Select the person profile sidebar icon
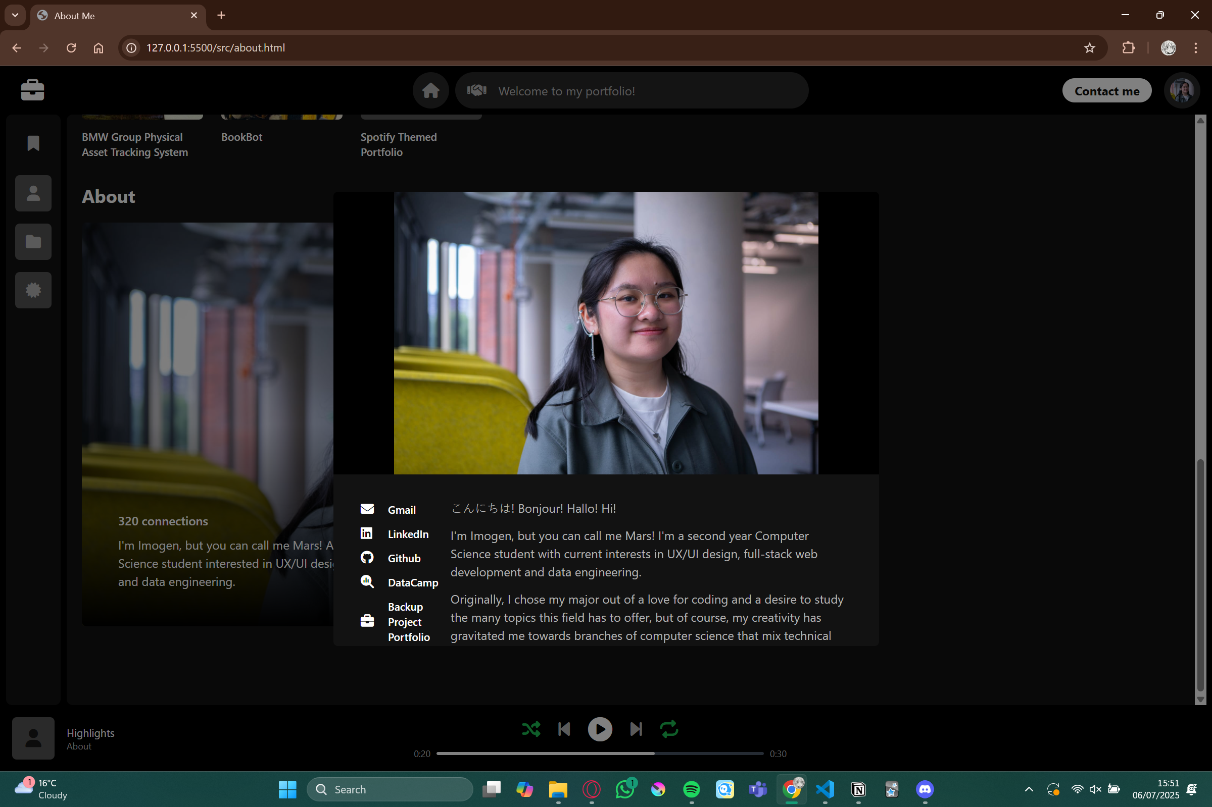The image size is (1212, 807). [x=33, y=193]
